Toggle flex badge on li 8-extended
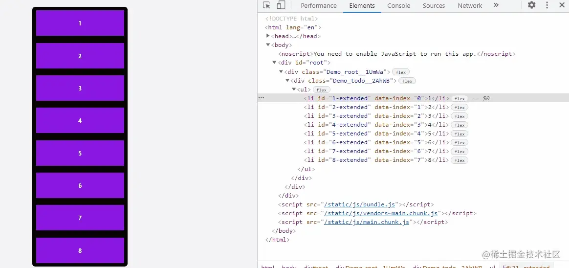Image resolution: width=569 pixels, height=268 pixels. [460, 160]
